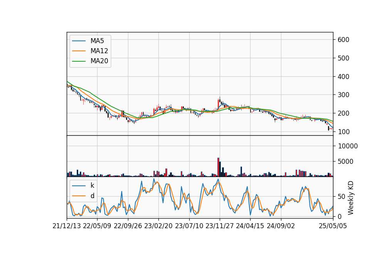Click the 21/12/13 date label

tap(67, 226)
